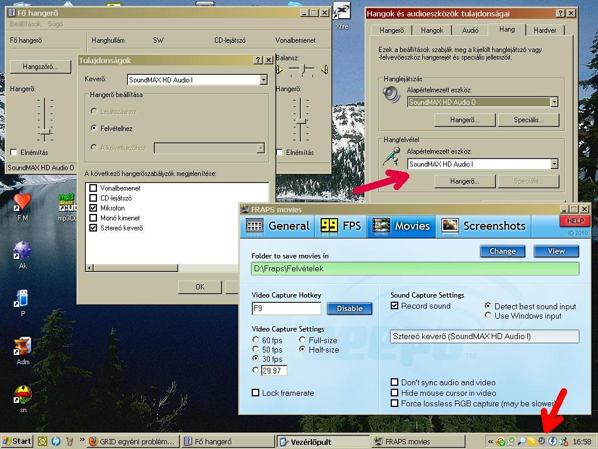The width and height of the screenshot is (598, 449).
Task: Open Hangfelvétel default device dropdown
Action: (x=554, y=164)
